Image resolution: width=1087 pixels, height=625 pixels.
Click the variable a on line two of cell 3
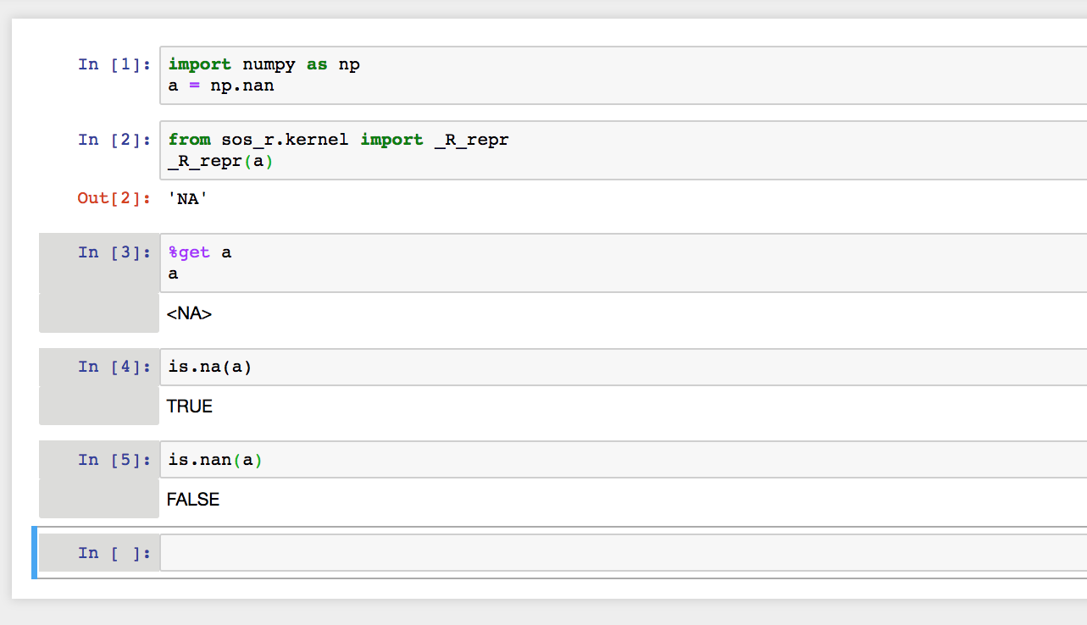(172, 273)
